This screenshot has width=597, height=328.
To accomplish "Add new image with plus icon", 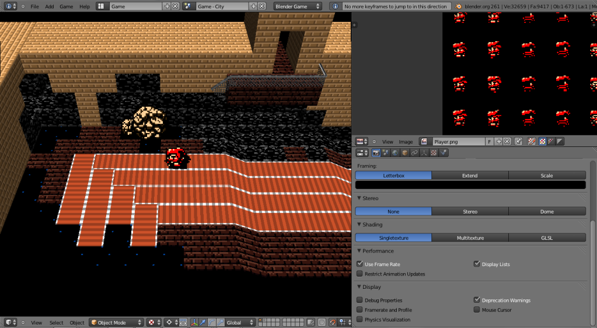I will click(499, 141).
